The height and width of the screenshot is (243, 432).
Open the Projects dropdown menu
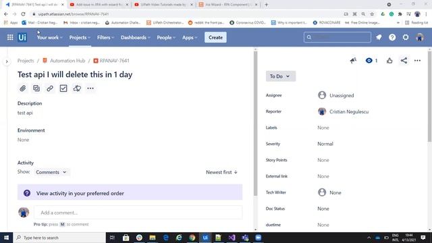(x=80, y=37)
